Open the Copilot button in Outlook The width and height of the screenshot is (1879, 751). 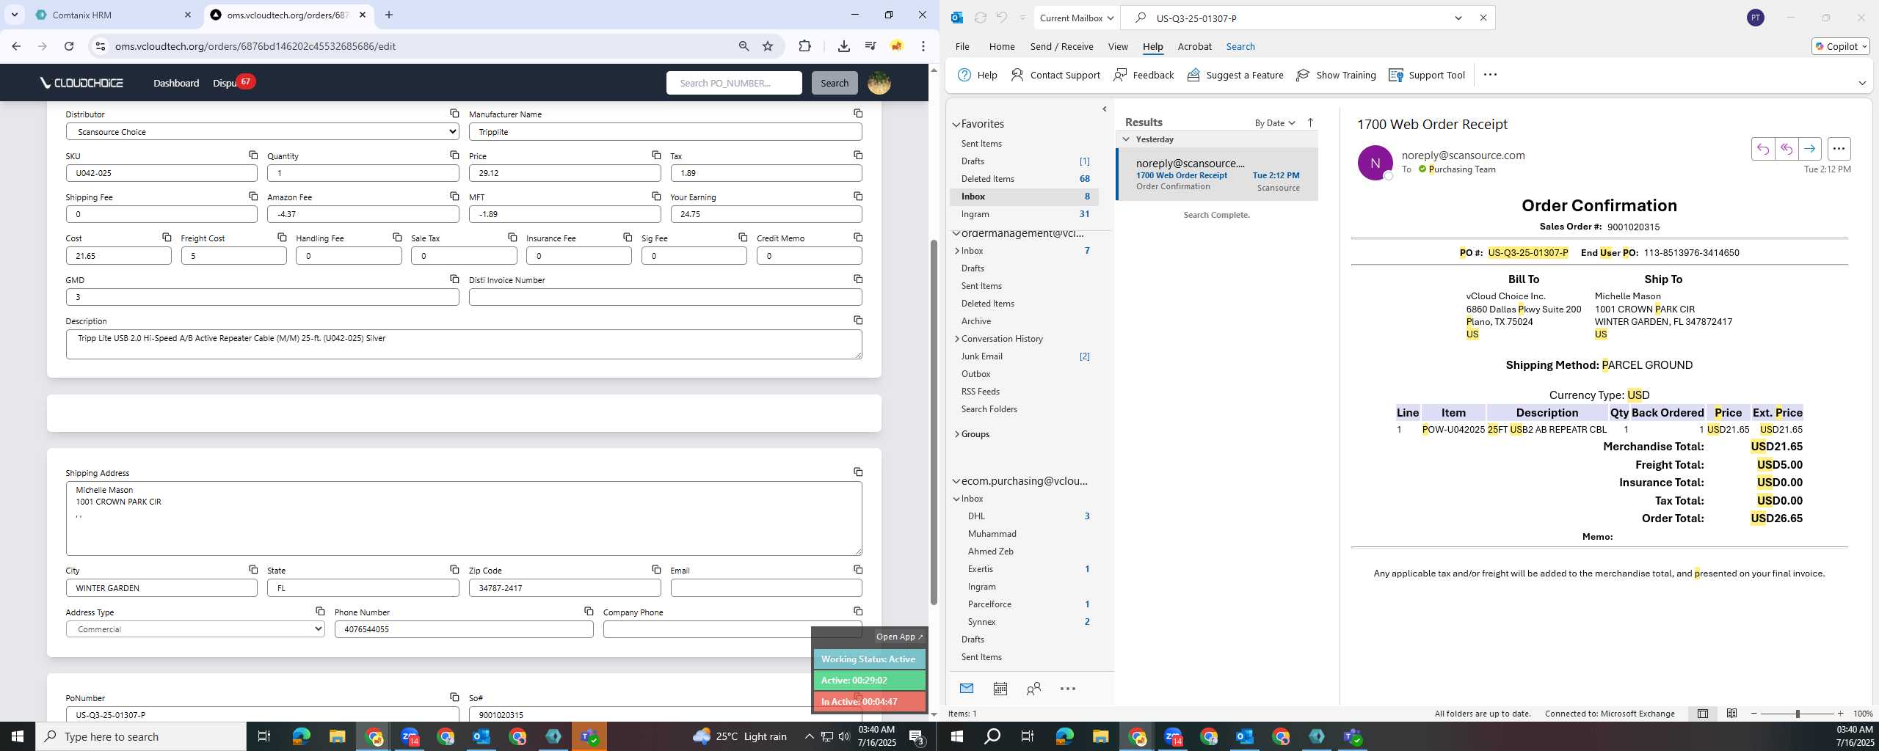click(1840, 46)
